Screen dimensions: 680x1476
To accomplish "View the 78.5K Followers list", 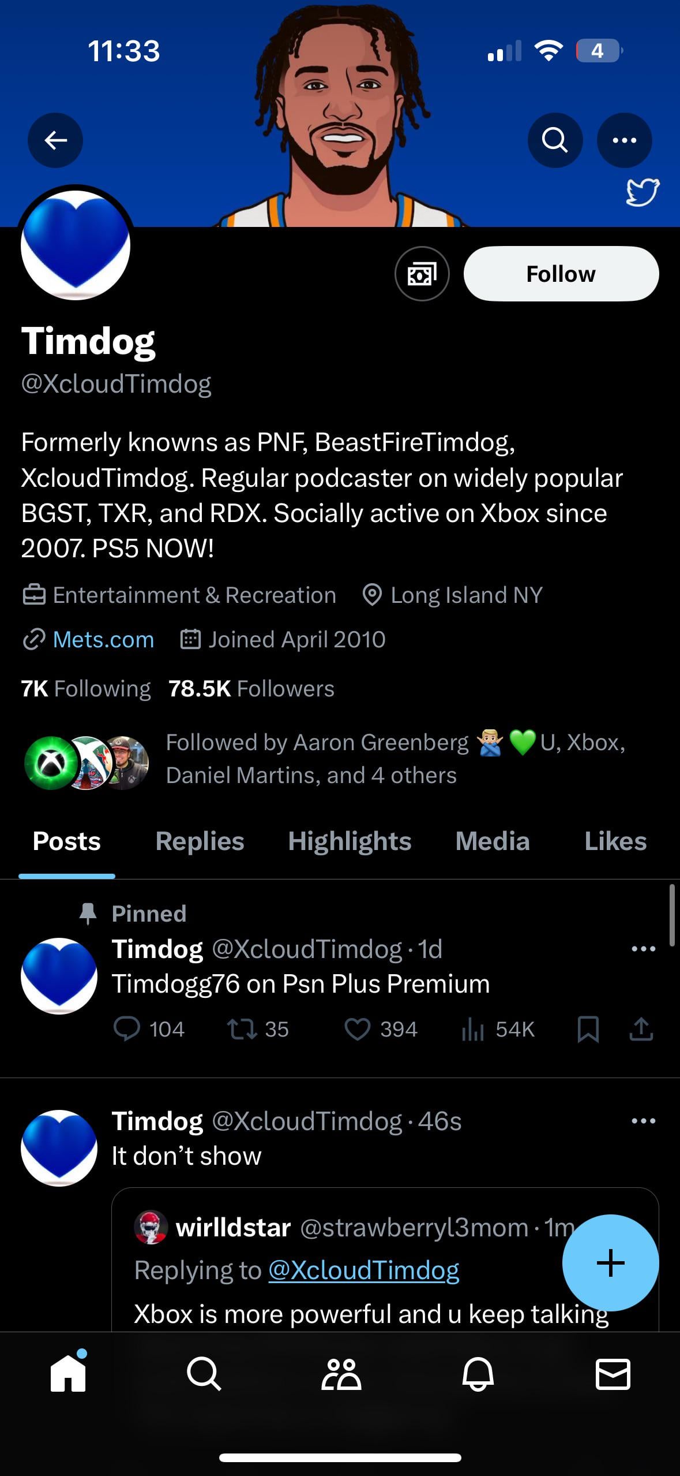I will (251, 688).
